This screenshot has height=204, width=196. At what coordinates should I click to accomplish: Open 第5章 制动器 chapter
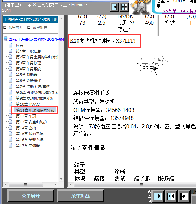[x=27, y=75]
